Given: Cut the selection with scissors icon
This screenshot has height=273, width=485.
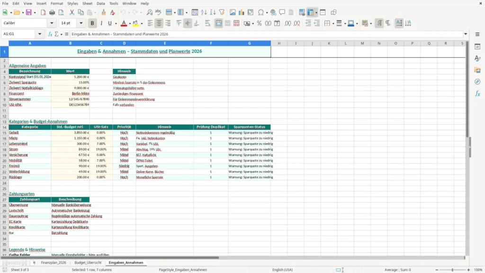Looking at the screenshot, I should [x=72, y=12].
